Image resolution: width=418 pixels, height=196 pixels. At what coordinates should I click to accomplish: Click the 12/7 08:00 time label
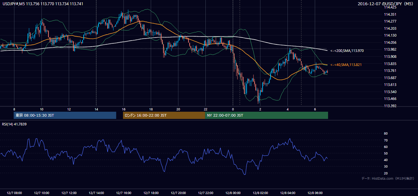click(x=14, y=193)
